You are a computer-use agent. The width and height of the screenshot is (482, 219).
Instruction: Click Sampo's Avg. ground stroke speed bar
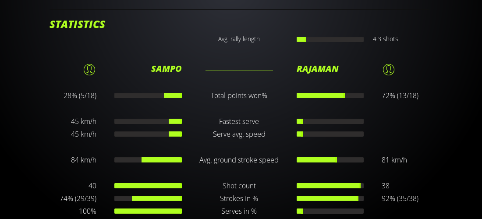tap(148, 160)
